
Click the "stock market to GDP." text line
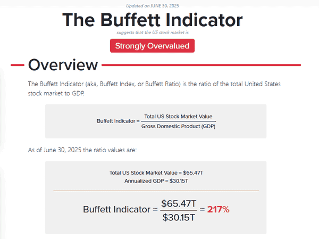pos(56,93)
